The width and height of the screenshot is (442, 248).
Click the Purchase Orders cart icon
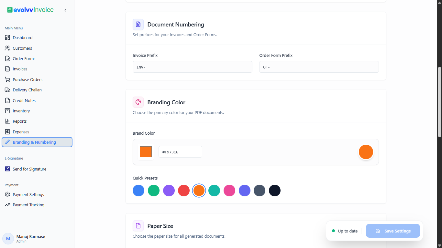(x=7, y=79)
